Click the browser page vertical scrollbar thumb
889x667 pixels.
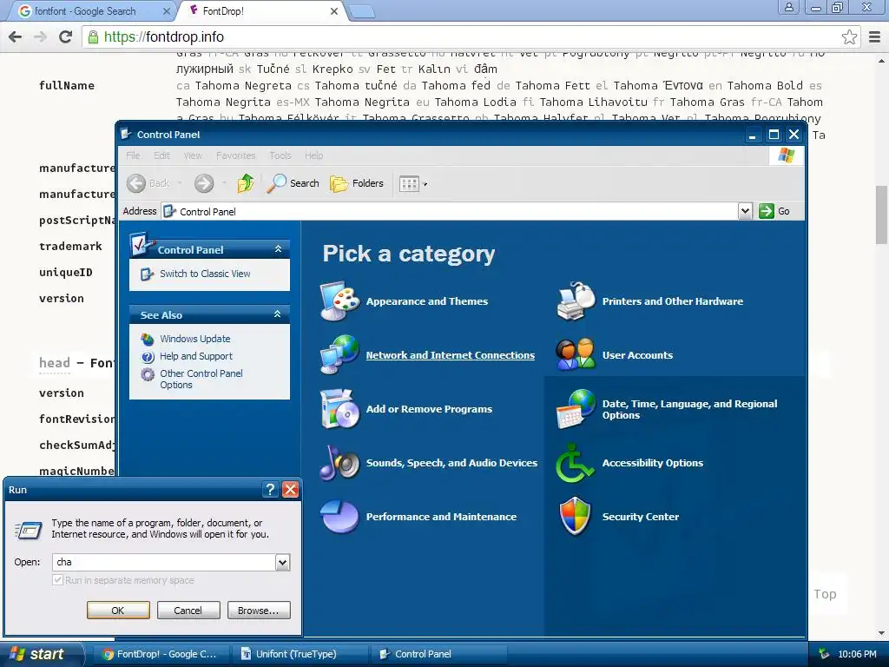(882, 215)
